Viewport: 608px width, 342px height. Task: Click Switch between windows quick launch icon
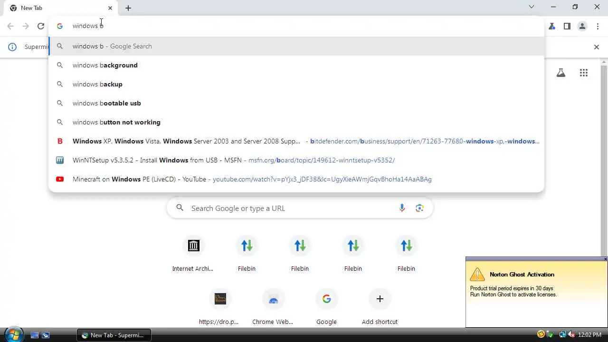46,335
